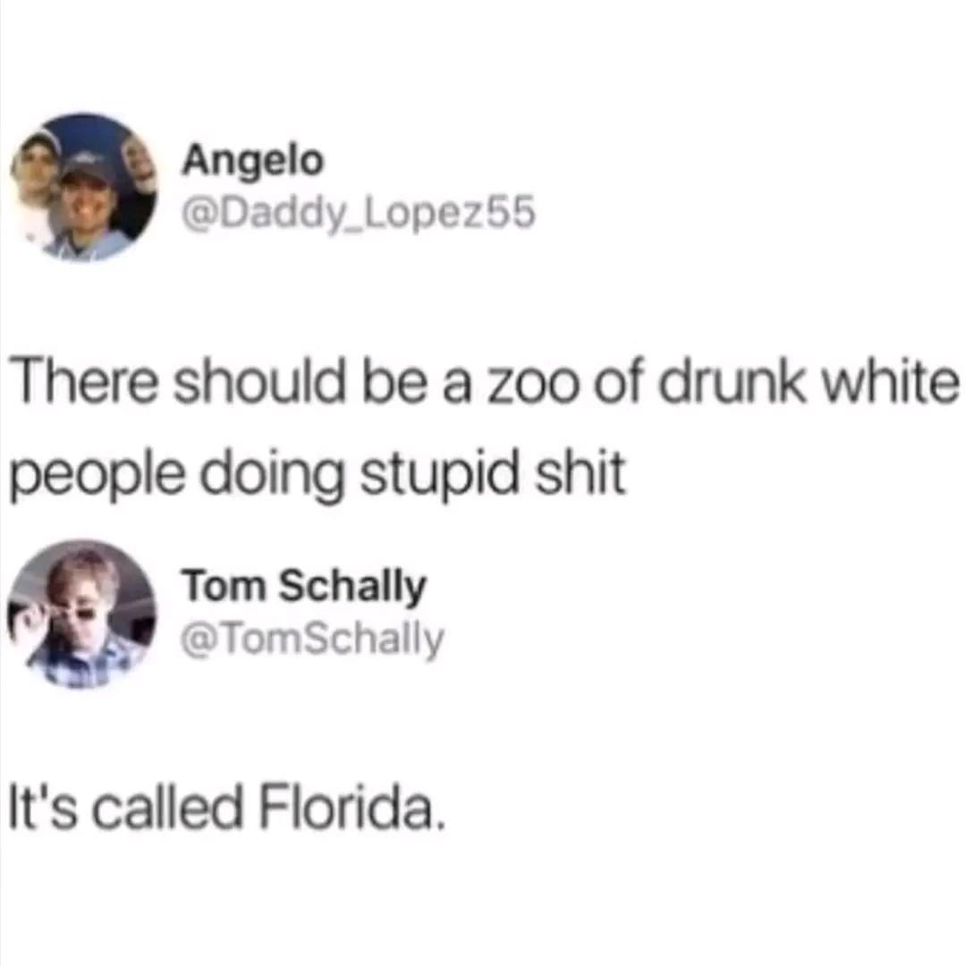The height and width of the screenshot is (966, 966).
Task: Open Angelo's circular profile picture
Action: [84, 187]
